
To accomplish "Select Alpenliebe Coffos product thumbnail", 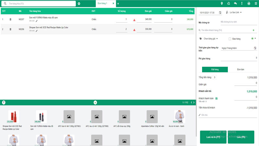I will pyautogui.click(x=152, y=116).
